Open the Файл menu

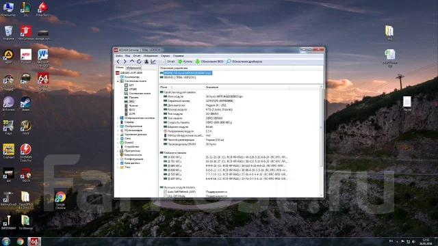click(119, 56)
